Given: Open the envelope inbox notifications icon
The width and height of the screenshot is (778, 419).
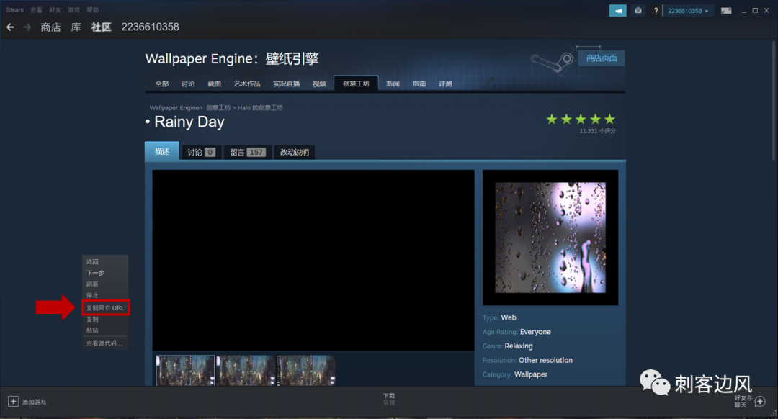Looking at the screenshot, I should [638, 10].
